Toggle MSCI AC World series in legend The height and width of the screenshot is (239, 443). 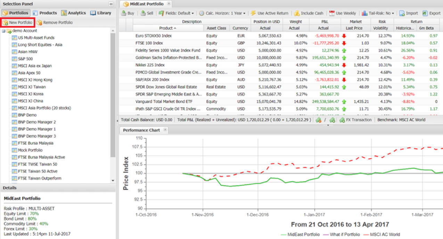[x=382, y=234]
